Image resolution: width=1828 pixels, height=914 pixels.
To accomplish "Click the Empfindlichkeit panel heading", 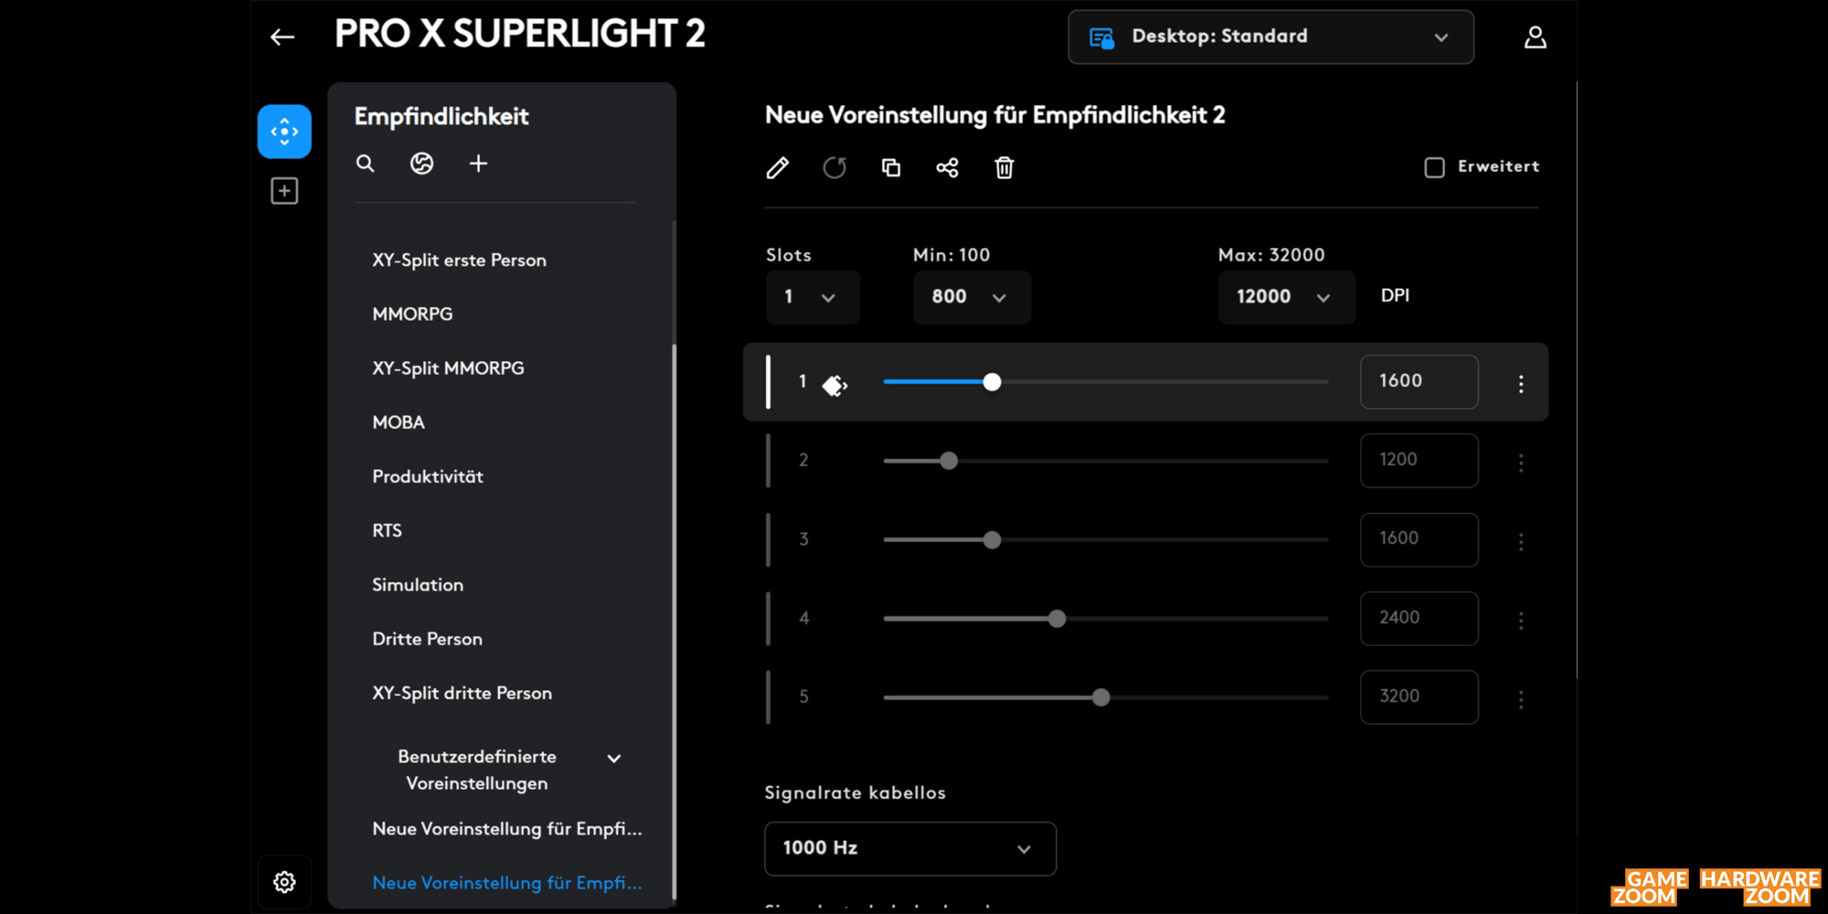I will pyautogui.click(x=441, y=116).
